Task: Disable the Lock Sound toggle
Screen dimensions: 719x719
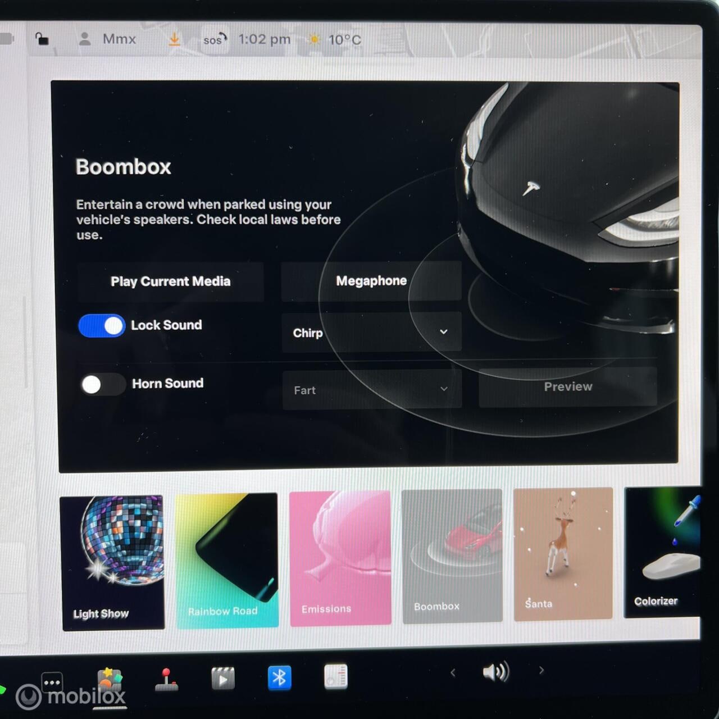Action: (102, 326)
